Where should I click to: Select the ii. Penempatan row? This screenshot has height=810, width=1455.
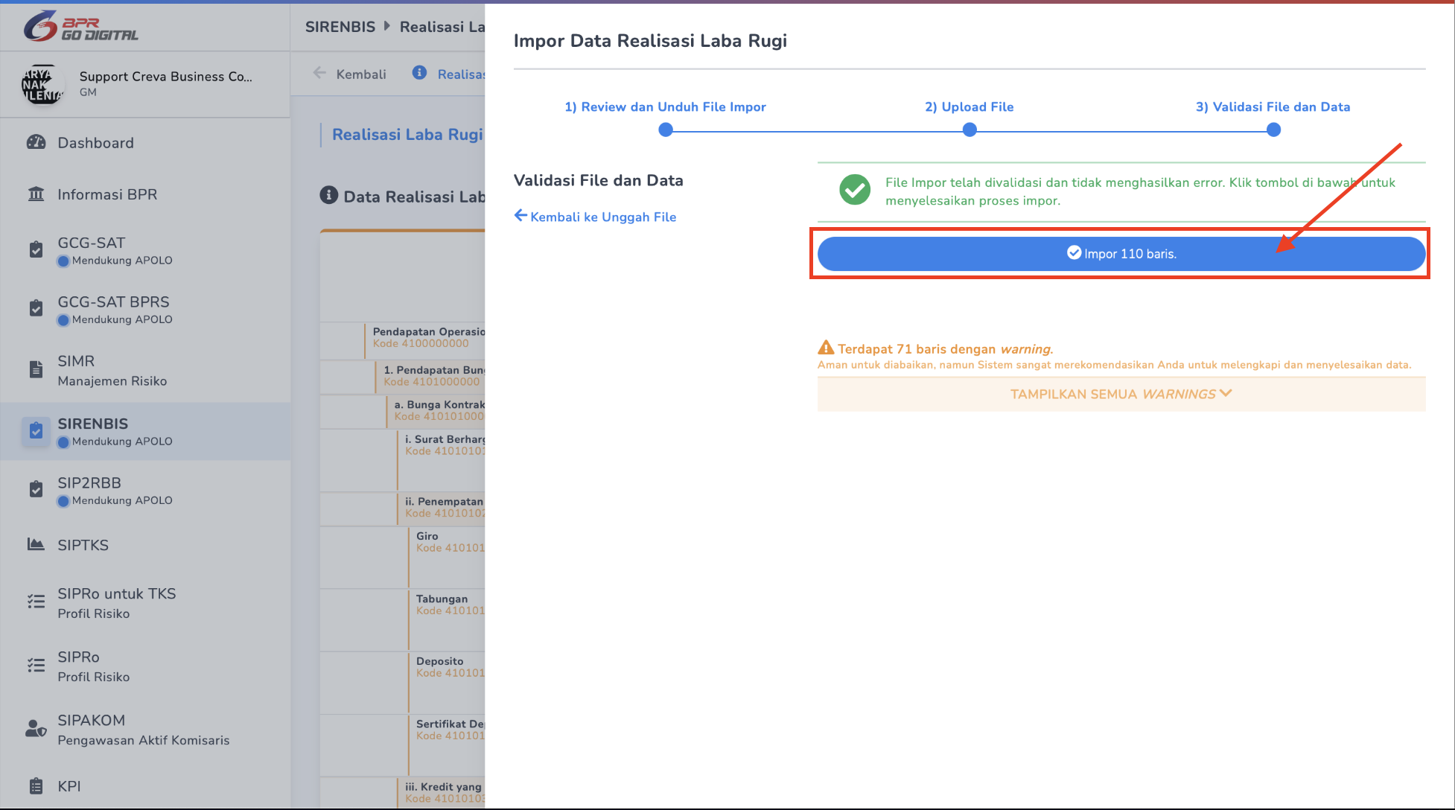pyautogui.click(x=403, y=508)
